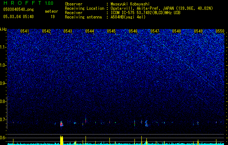Click the 1.0 kHz axis label
The height and width of the screenshot is (145, 228).
3,65
